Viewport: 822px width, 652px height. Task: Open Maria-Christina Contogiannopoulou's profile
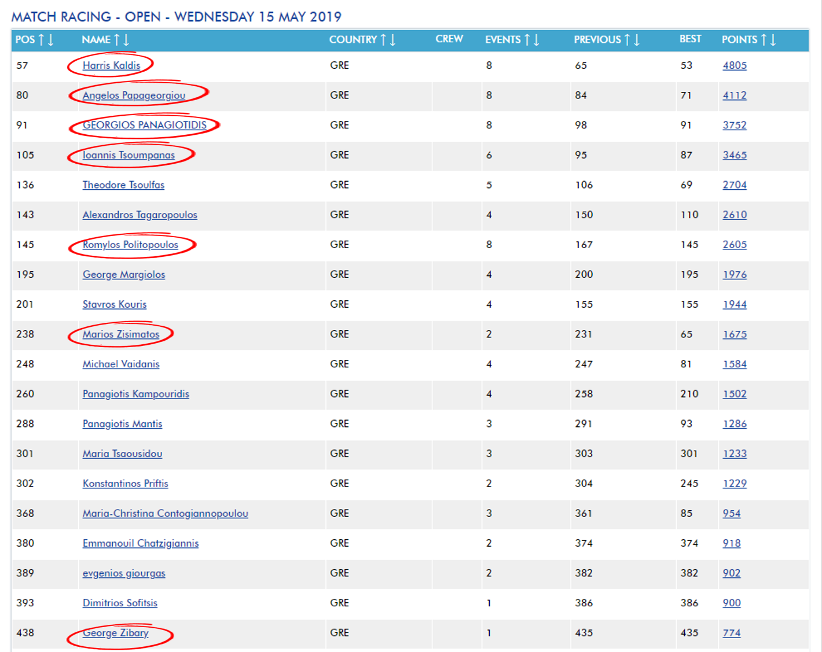pos(165,514)
